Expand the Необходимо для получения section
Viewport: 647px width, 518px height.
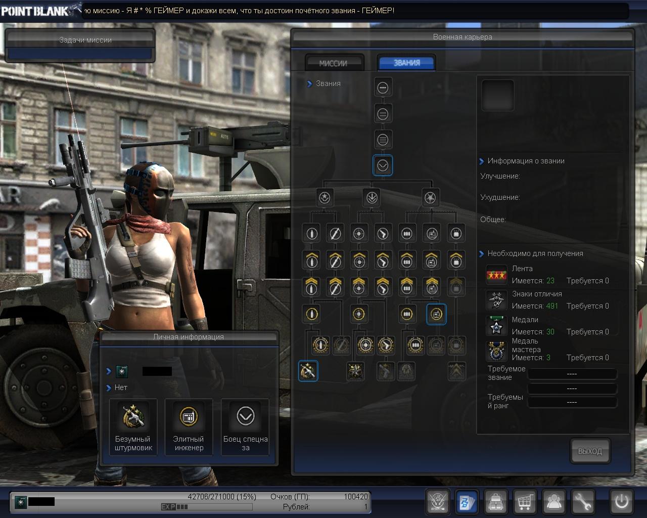point(481,254)
